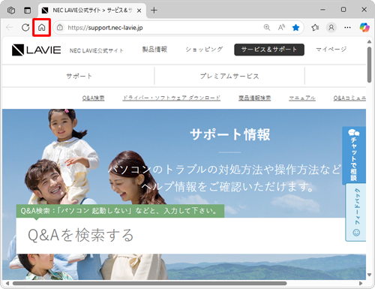Refresh the page with the reload icon
This screenshot has height=289, width=375.
[x=25, y=28]
